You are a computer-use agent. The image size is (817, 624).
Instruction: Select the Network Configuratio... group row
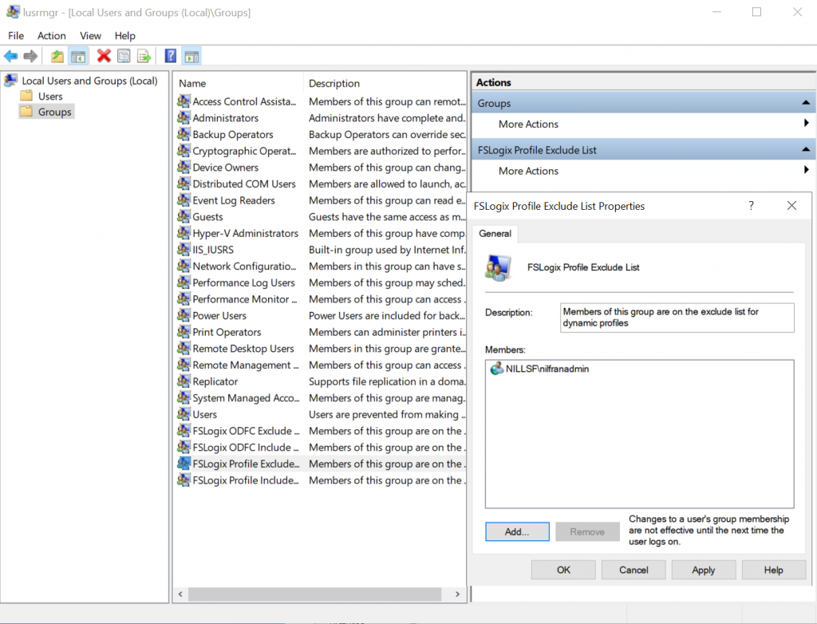pyautogui.click(x=321, y=267)
